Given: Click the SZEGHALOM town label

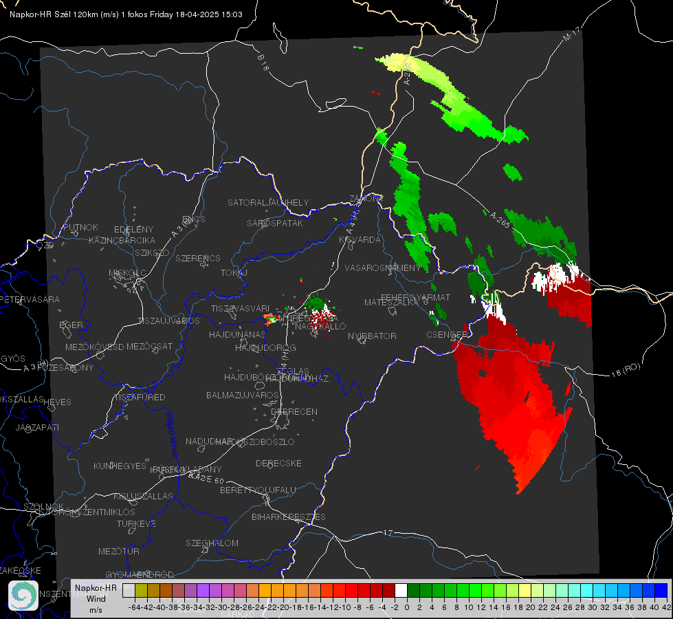Looking at the screenshot, I should (x=212, y=543).
